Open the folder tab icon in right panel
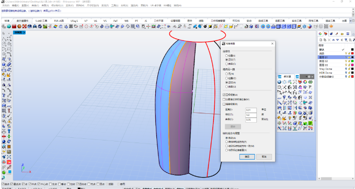Screen dimensions: 355x189 tap(342, 34)
